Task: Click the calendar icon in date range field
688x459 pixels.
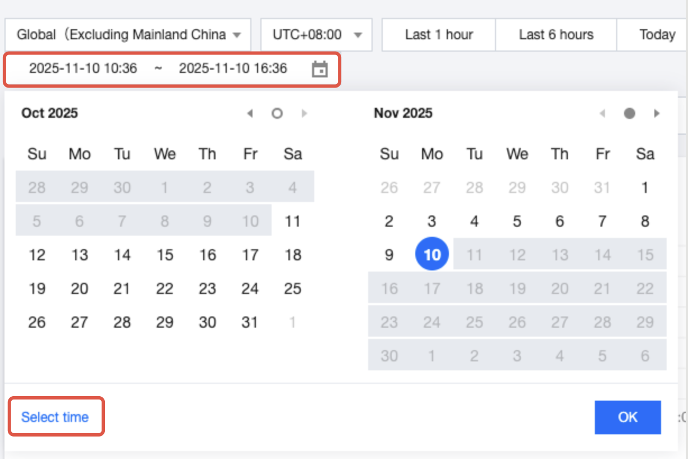Action: pyautogui.click(x=319, y=69)
